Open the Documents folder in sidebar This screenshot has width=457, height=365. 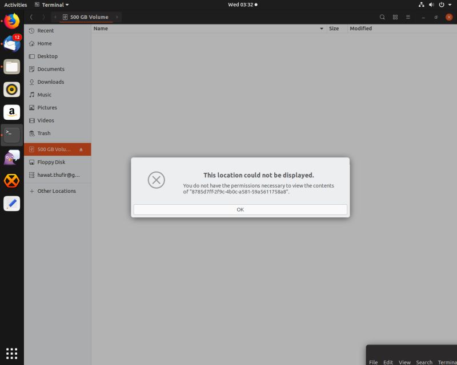[x=51, y=69]
